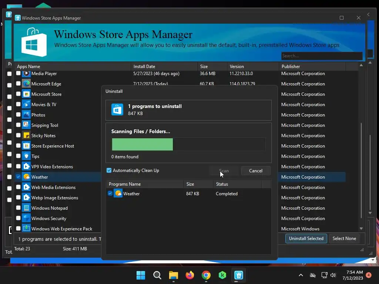Viewport: 379px width, 284px height.
Task: Click the Cancel button in Uninstall dialog
Action: [x=256, y=171]
